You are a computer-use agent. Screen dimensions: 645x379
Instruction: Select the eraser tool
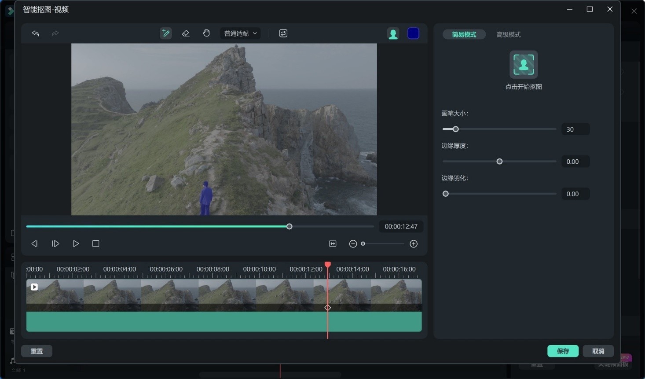click(x=186, y=33)
